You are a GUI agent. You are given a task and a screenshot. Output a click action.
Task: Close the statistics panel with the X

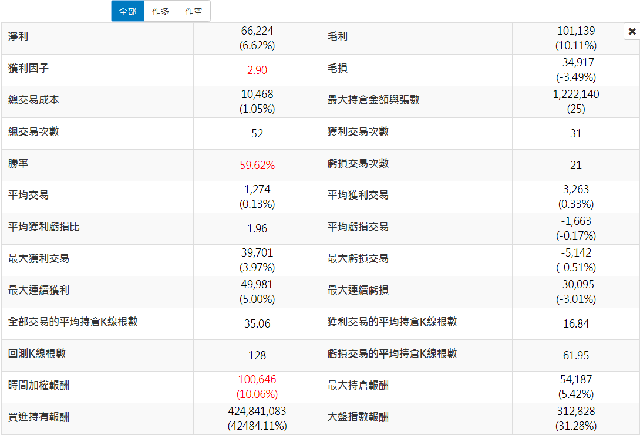(x=632, y=32)
